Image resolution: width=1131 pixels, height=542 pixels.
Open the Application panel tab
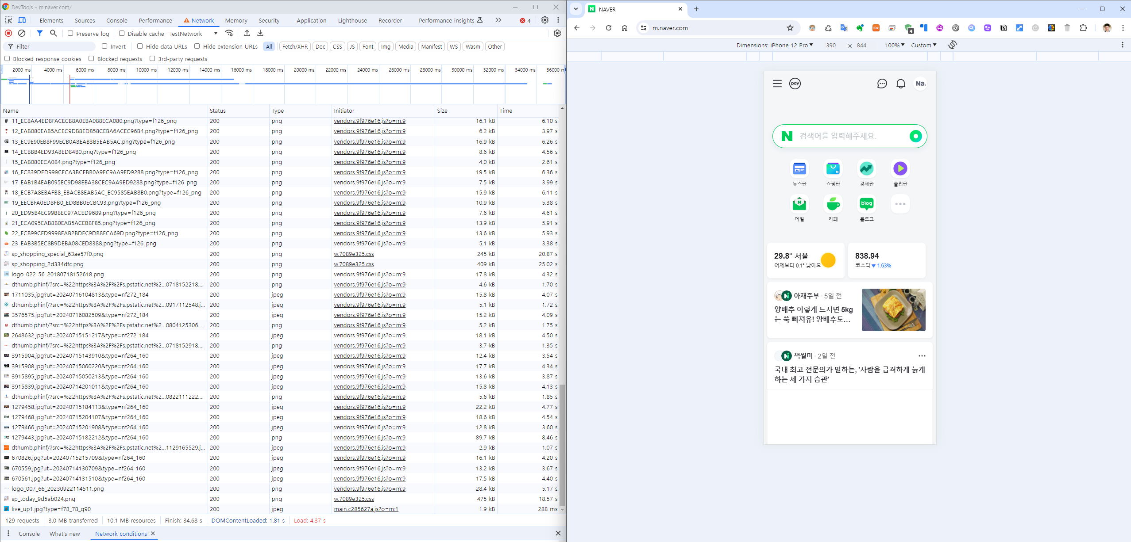click(311, 20)
